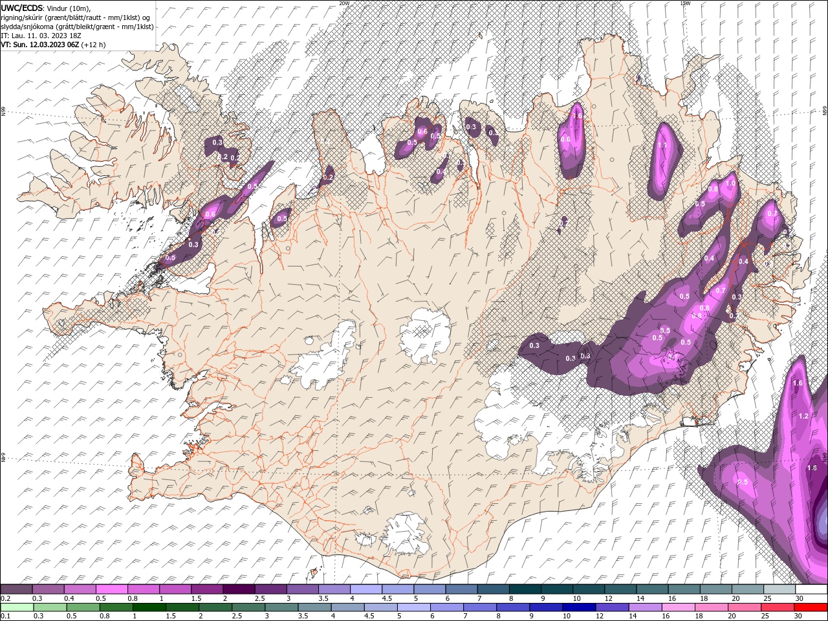Click the "1.8" value offshore in the southeast

[812, 468]
